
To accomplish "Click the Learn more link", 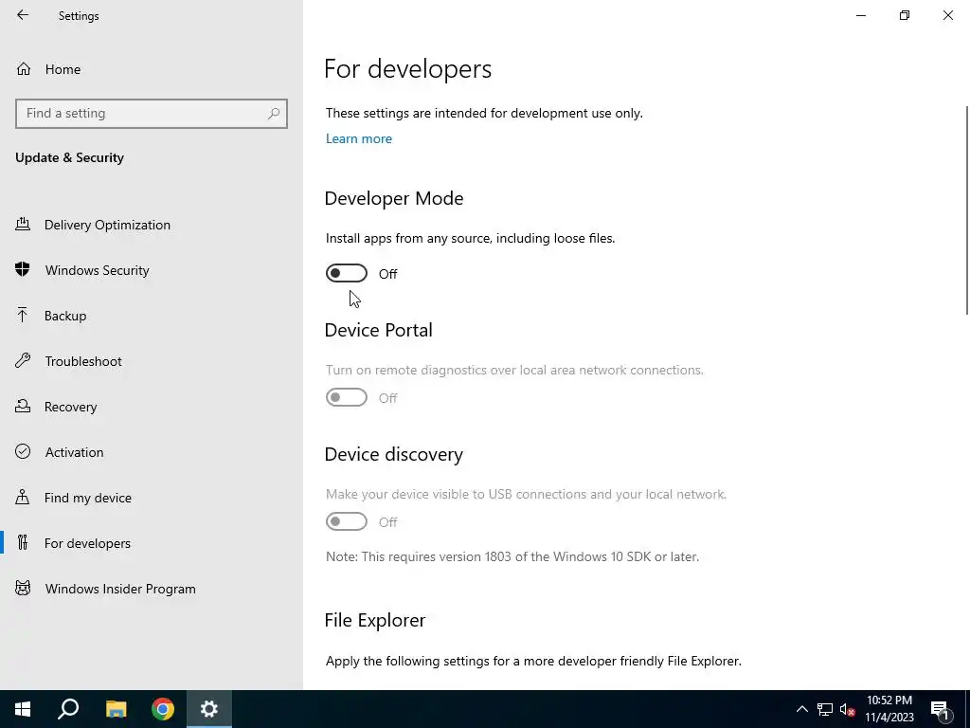I will click(359, 138).
